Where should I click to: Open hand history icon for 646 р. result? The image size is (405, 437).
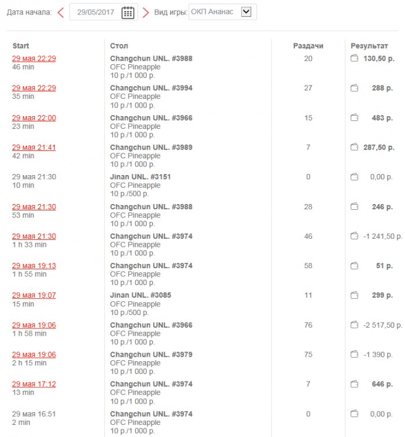355,384
